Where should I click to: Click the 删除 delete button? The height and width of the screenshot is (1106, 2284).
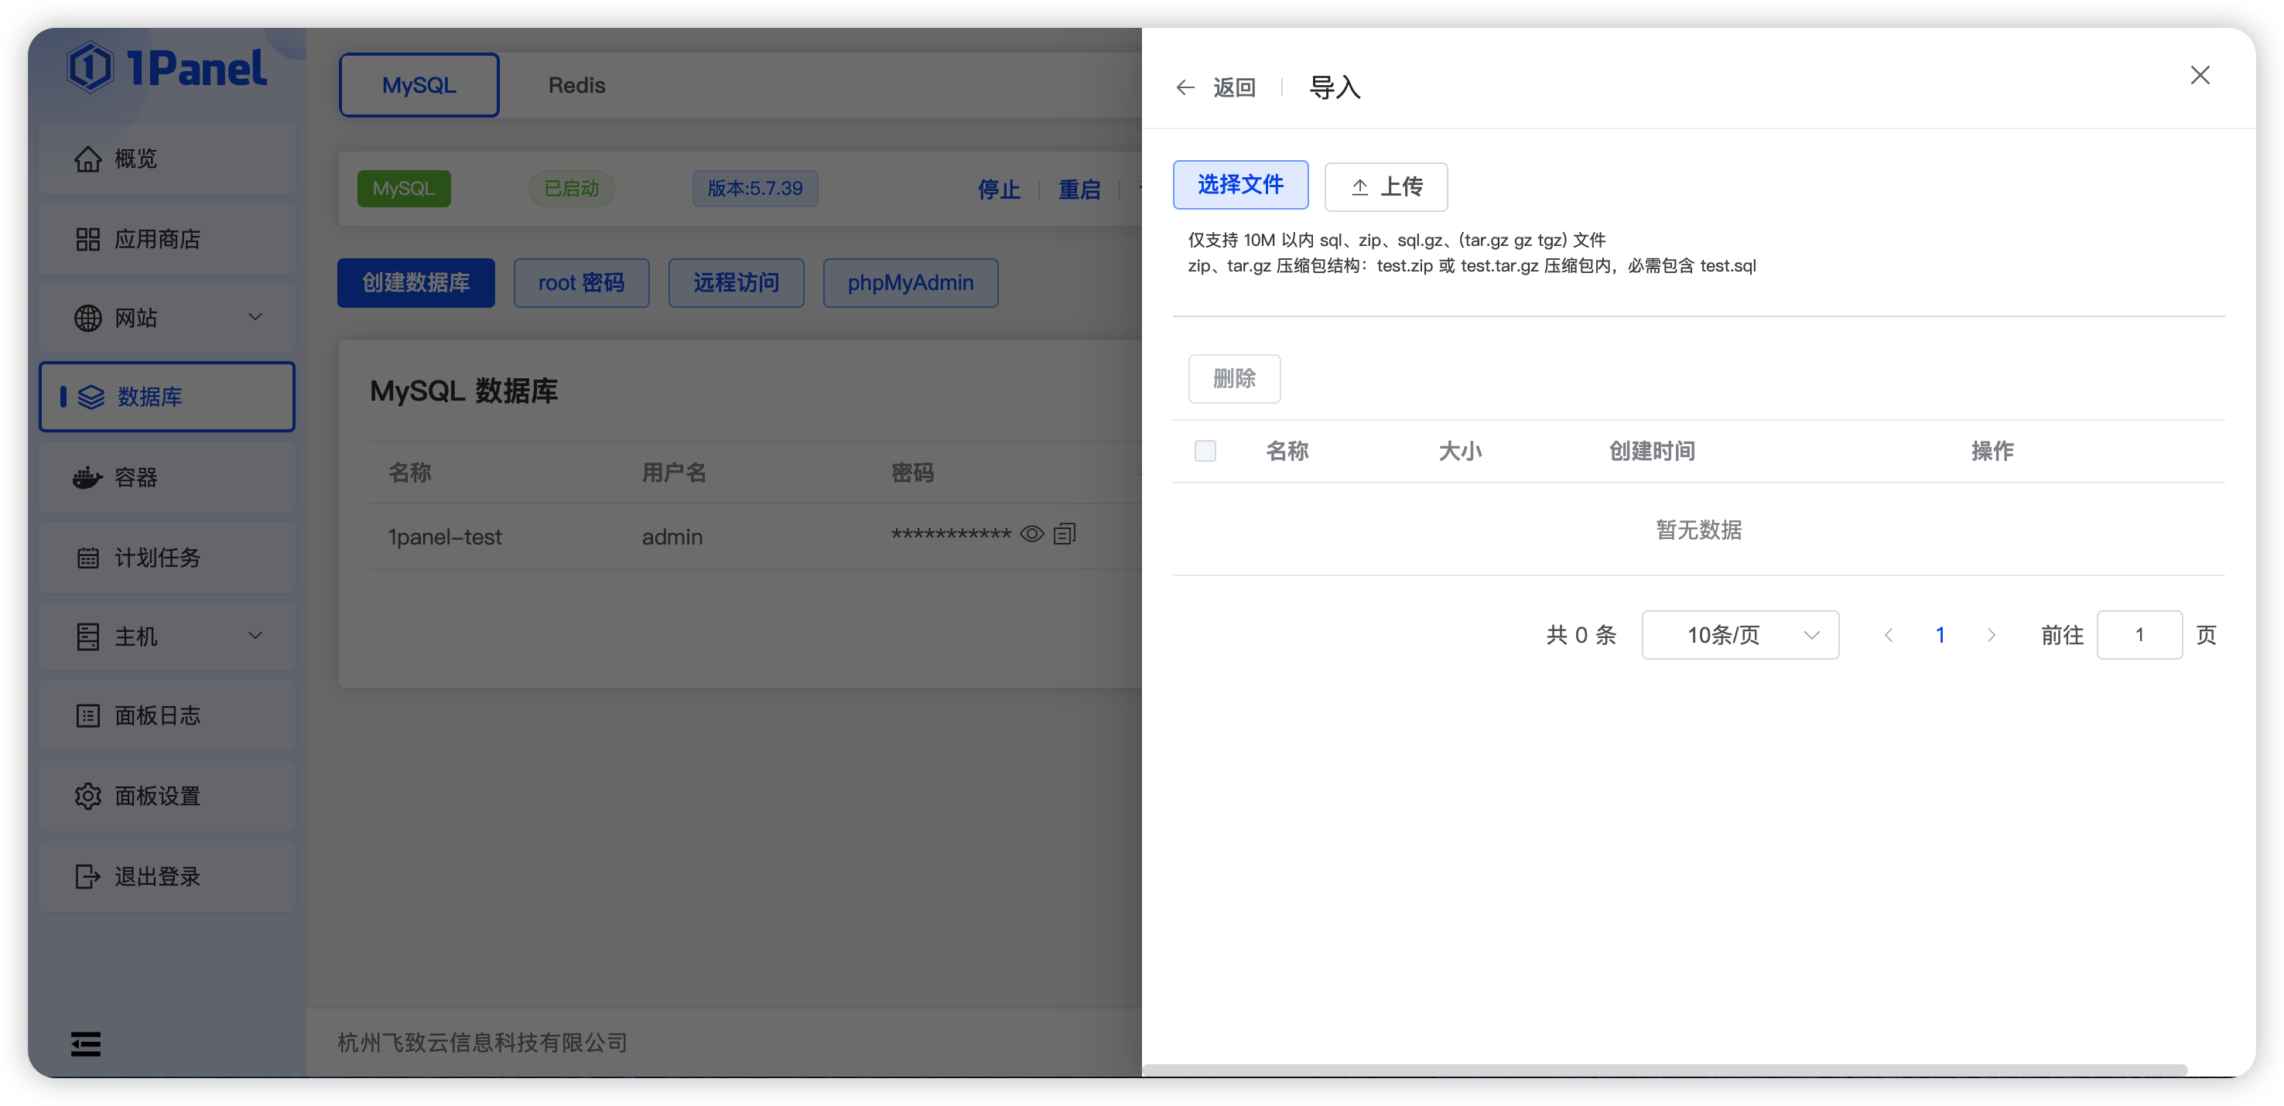(1234, 378)
